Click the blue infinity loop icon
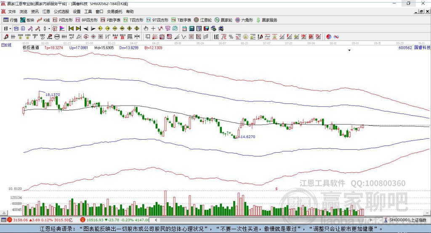 click(x=336, y=37)
